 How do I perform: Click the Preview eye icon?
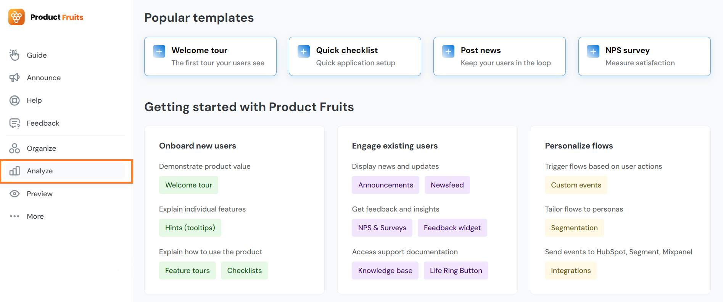pyautogui.click(x=14, y=194)
